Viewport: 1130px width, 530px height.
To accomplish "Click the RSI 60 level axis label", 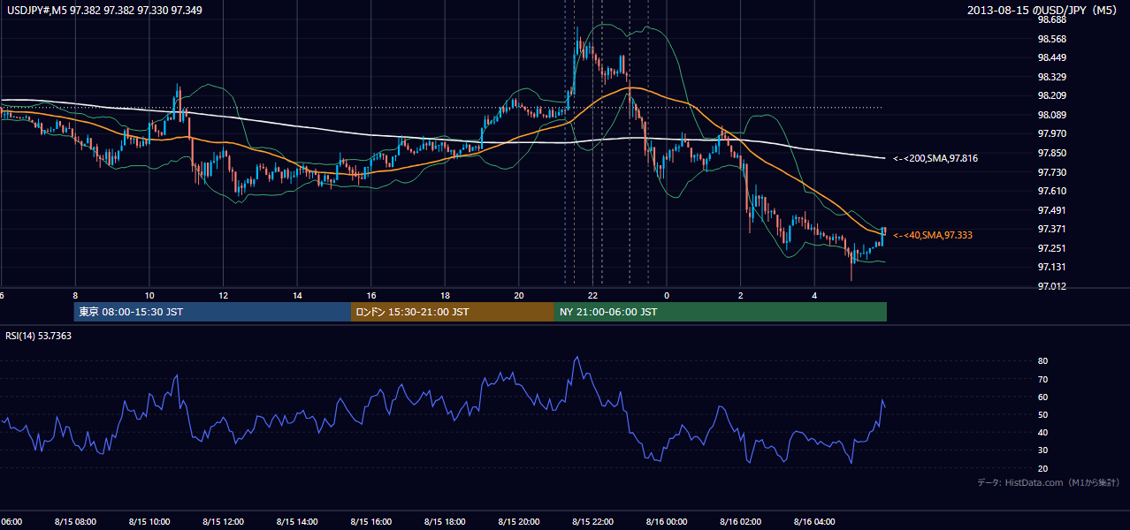I will point(1042,397).
